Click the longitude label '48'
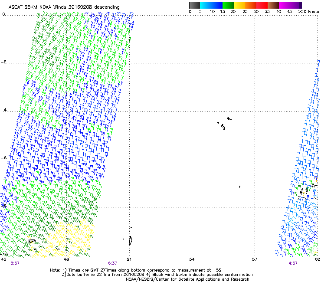The height and width of the screenshot is (282, 321). pos(66,259)
